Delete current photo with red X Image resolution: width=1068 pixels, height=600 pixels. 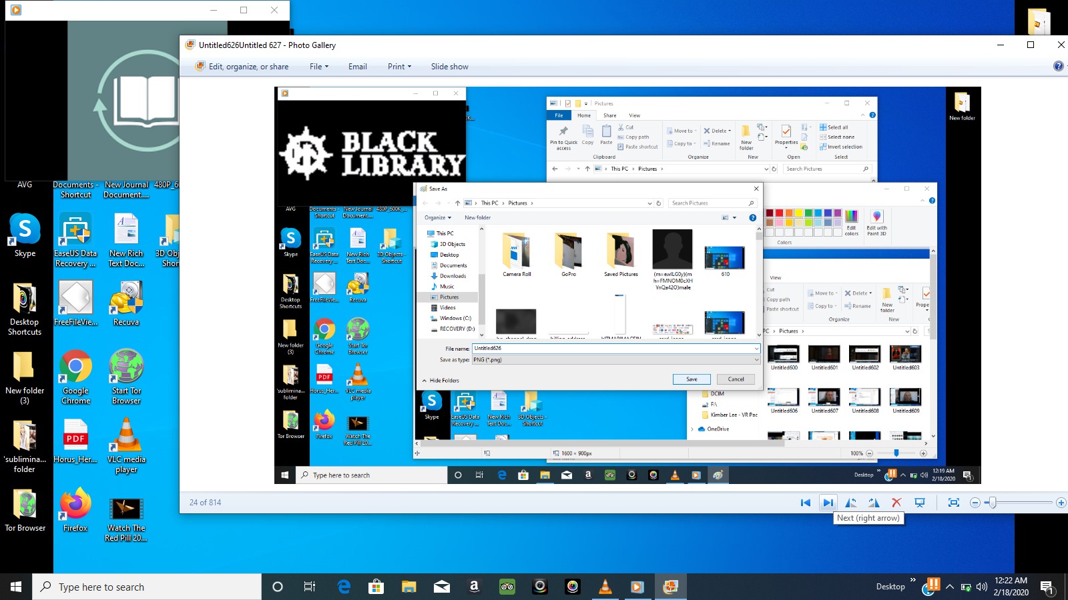pos(896,503)
